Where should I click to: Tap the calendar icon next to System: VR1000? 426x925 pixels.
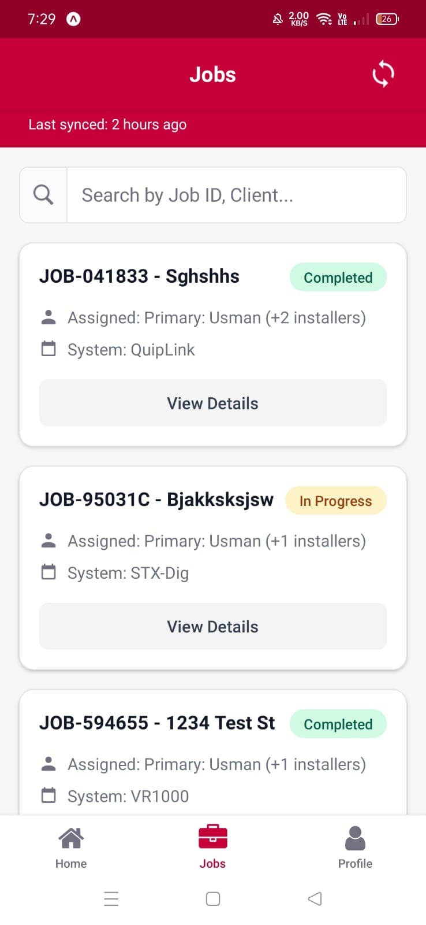(48, 795)
